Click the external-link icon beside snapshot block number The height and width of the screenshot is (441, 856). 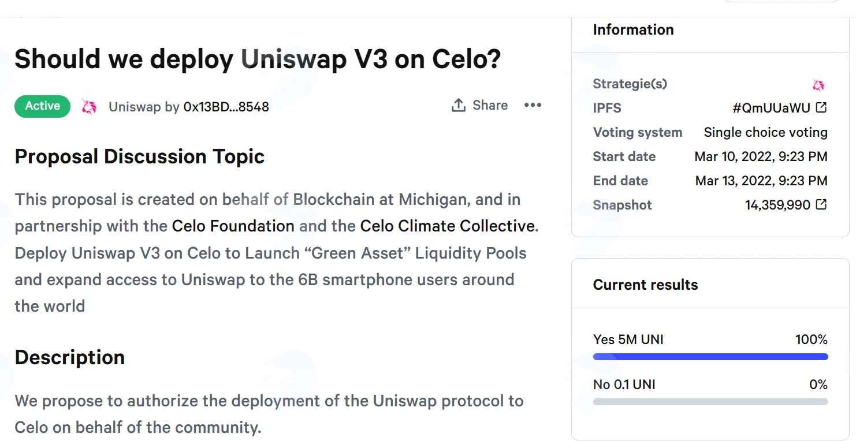coord(821,204)
